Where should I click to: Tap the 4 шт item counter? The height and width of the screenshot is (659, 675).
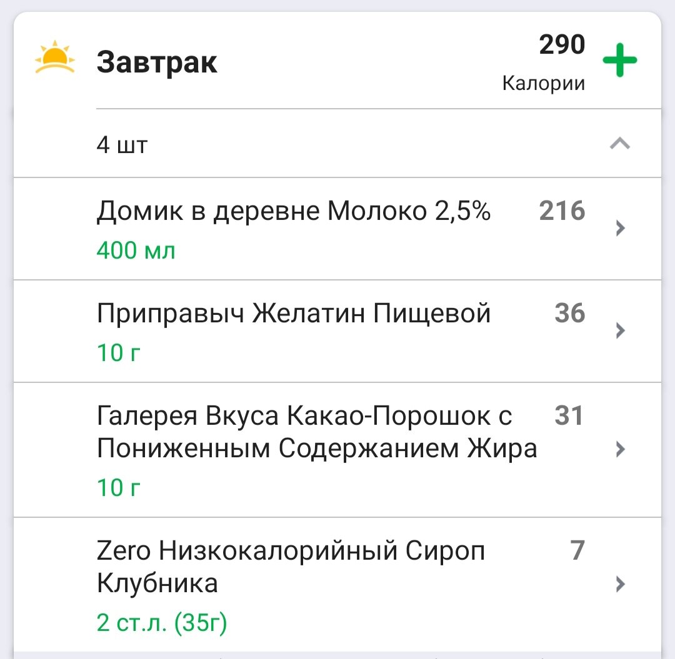(x=122, y=144)
